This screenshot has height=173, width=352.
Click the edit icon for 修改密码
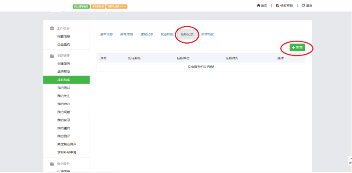point(278,6)
